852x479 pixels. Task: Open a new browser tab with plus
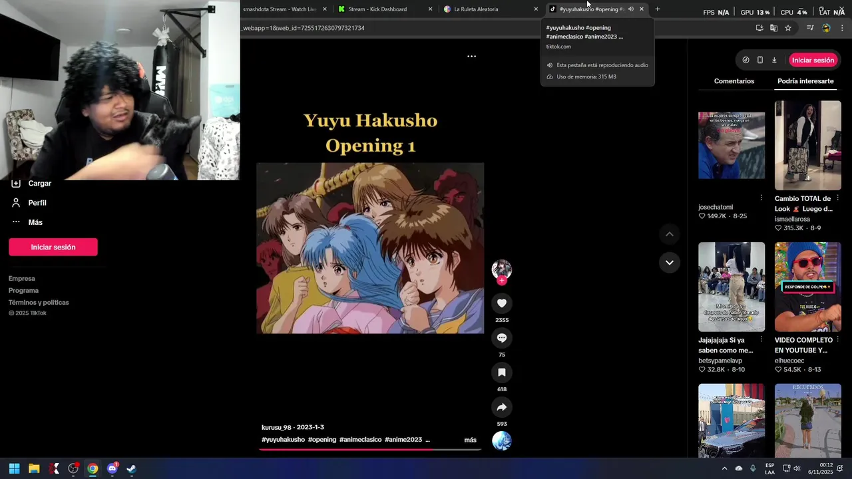coord(658,9)
